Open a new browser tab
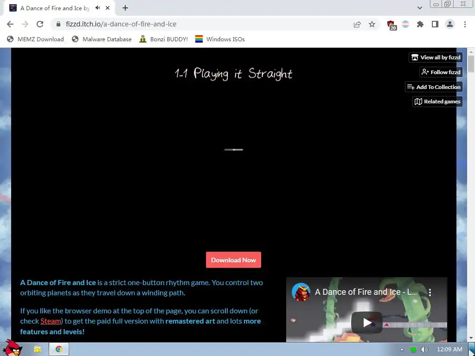 (125, 8)
